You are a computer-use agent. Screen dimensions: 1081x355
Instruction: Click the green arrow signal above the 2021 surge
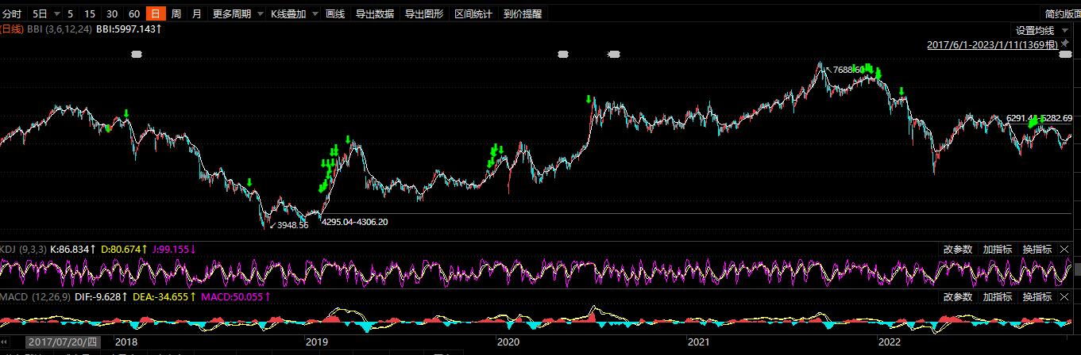coord(588,100)
